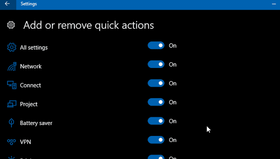Screen dimensions: 280x159
Task: Click the gear icon beside the page heading
Action: [x=11, y=25]
